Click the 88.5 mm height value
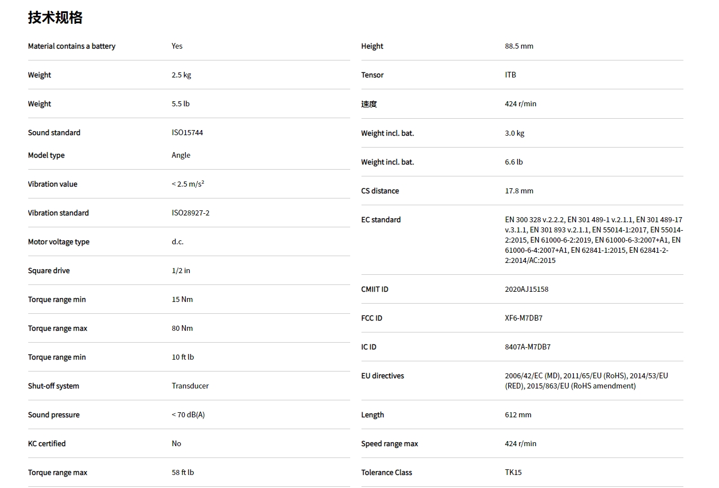The image size is (719, 488). pos(518,46)
